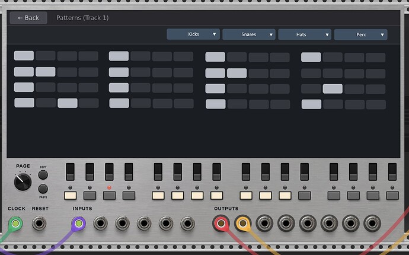Open the Kicks dropdown

click(193, 34)
